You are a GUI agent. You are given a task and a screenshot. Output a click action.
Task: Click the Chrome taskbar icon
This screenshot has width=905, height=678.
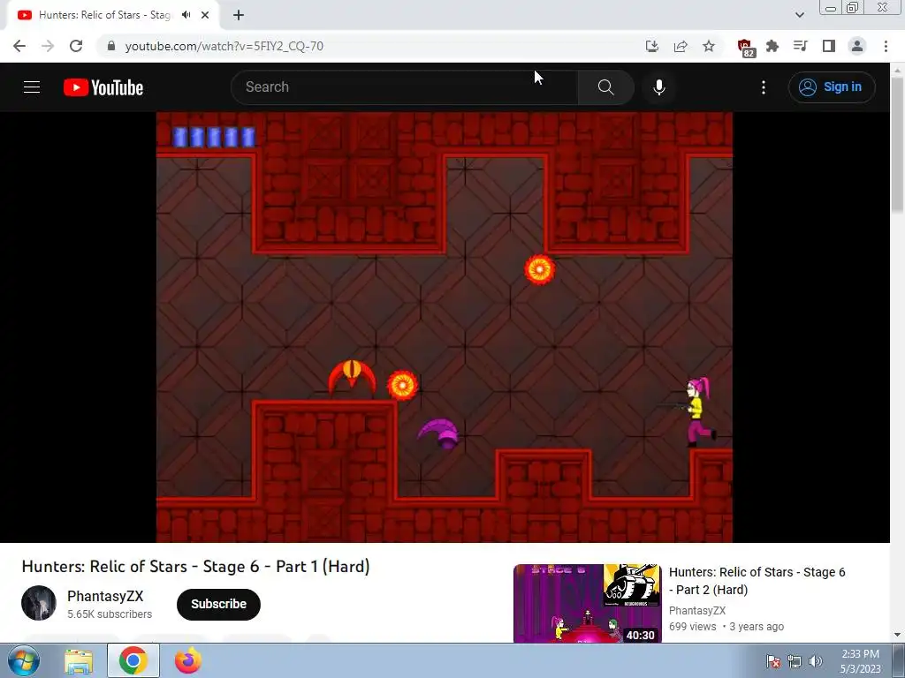133,660
